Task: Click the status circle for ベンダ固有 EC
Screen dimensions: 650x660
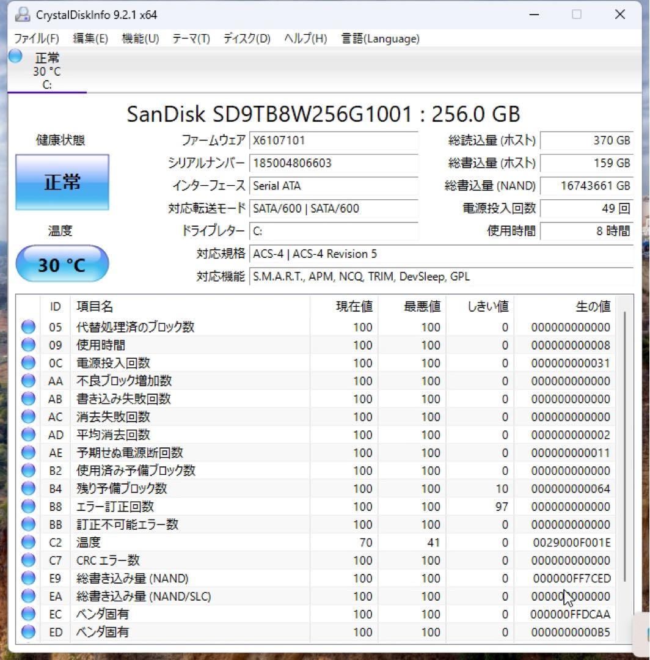Action: pos(28,614)
